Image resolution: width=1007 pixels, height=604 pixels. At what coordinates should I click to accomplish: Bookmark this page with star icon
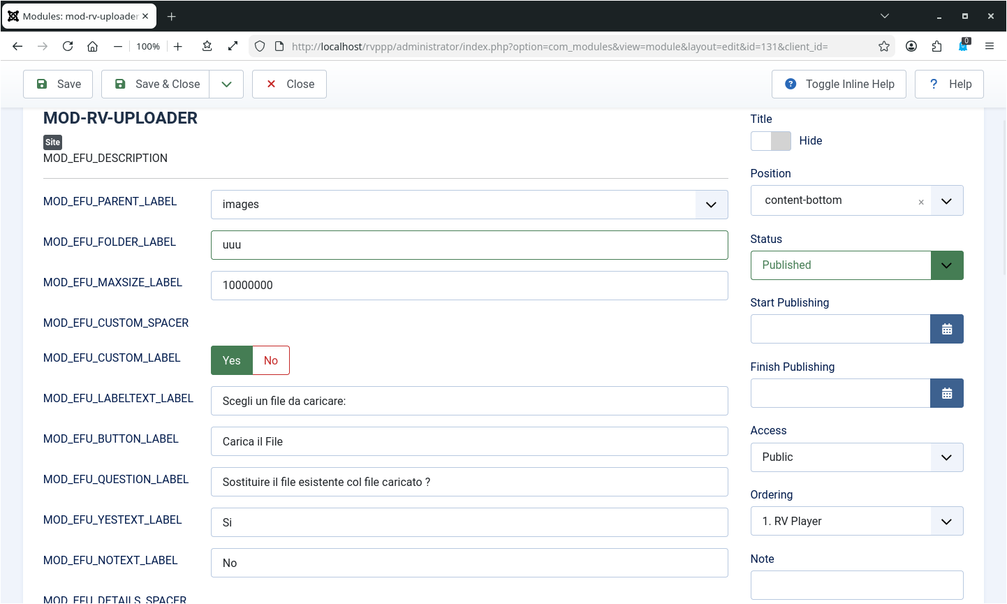pos(884,46)
